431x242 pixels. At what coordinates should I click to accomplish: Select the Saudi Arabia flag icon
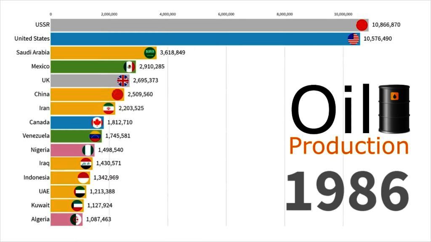point(150,53)
